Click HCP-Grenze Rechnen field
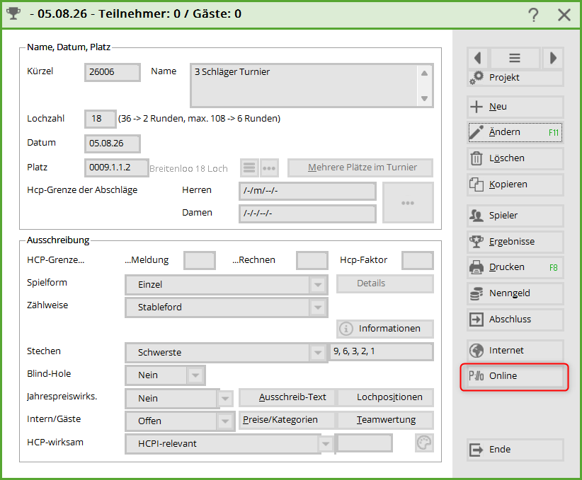 coord(312,261)
